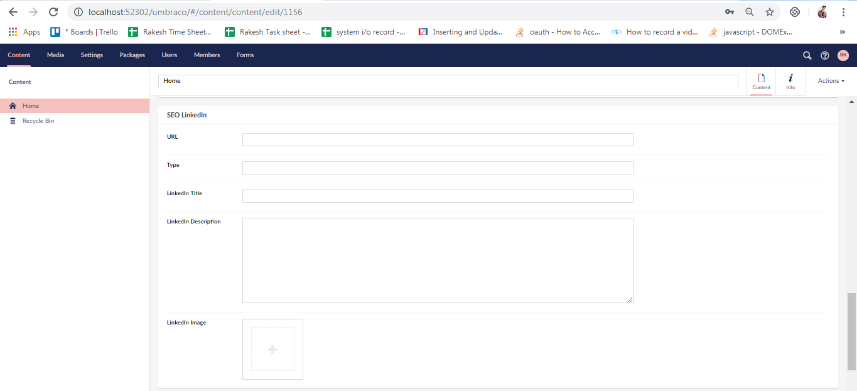Click the vertical scrollbar thumb
Image resolution: width=857 pixels, height=391 pixels.
(x=851, y=331)
